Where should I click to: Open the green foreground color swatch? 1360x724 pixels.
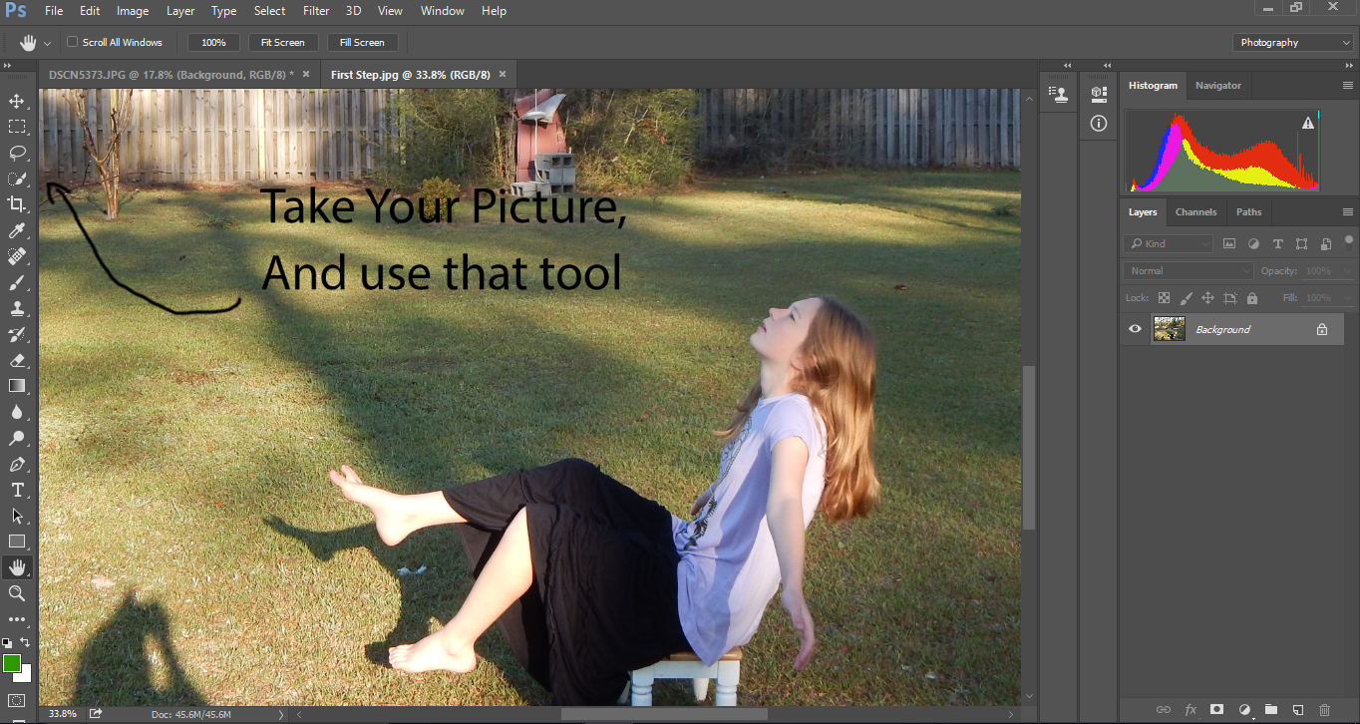11,663
